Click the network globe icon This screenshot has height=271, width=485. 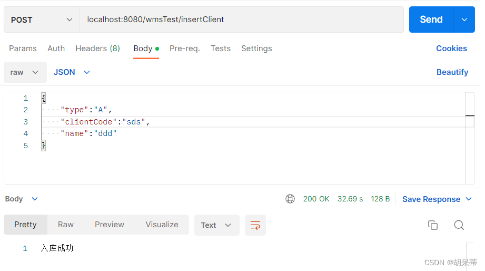(290, 199)
